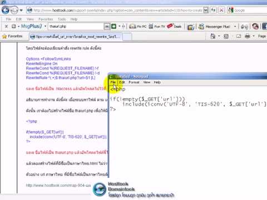
Task: Click the closing ?> line in Notepad
Action: (x=113, y=109)
